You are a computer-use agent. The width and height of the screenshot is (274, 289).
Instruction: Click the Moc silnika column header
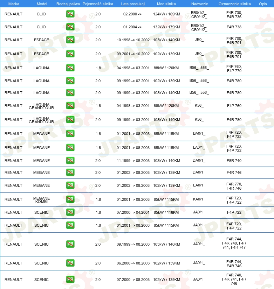pyautogui.click(x=166, y=4)
